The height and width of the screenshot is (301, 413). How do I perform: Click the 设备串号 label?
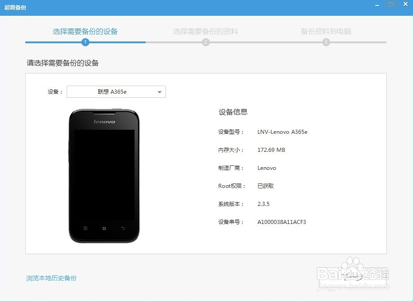tap(231, 222)
